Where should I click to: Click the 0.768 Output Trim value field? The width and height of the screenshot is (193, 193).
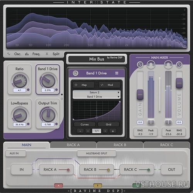point(48,124)
